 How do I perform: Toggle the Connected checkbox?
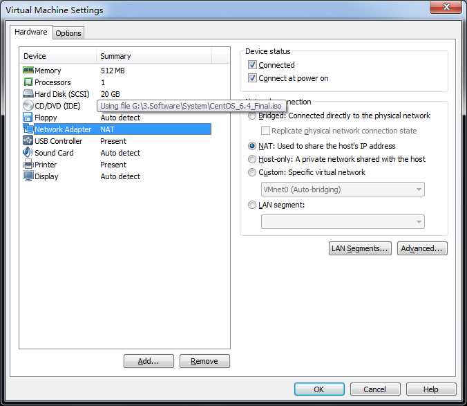pos(252,65)
